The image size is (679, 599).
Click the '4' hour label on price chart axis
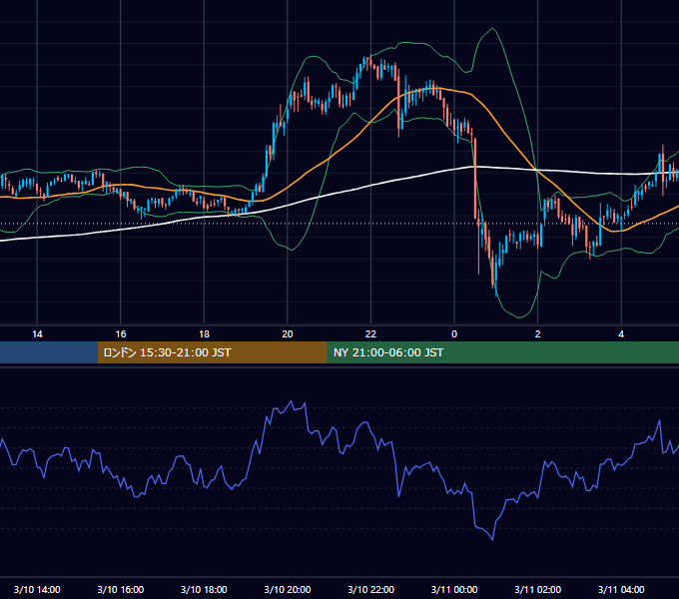pos(621,334)
